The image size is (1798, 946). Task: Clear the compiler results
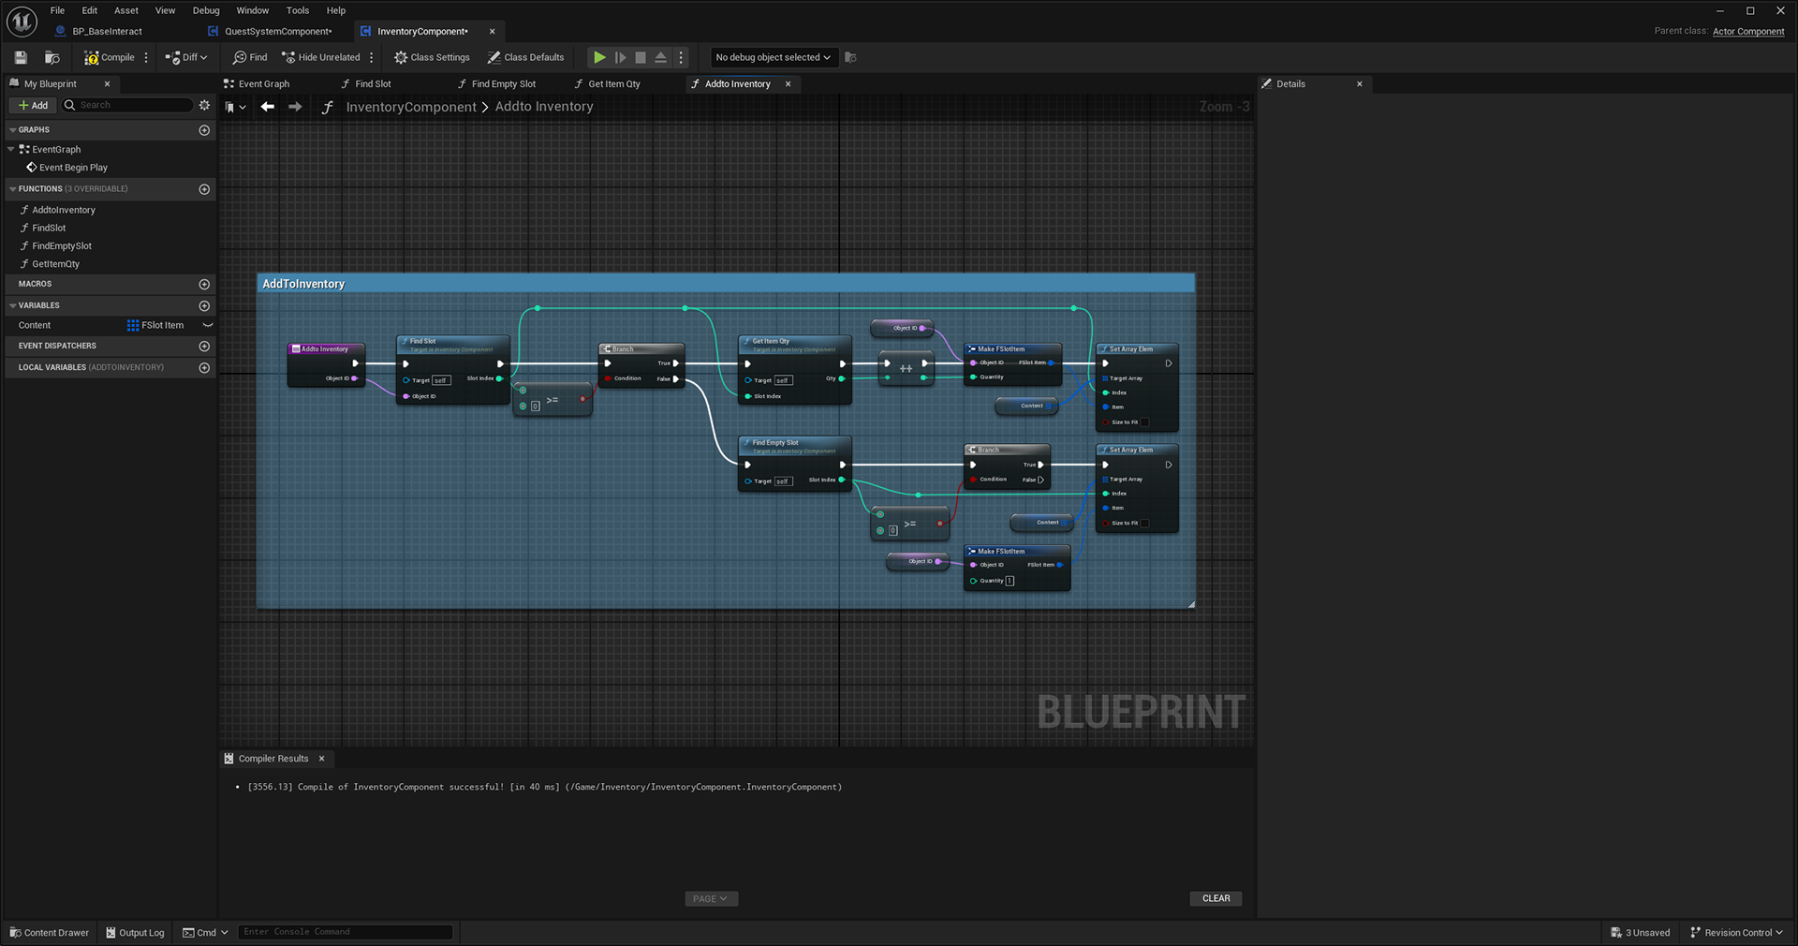pos(1216,898)
